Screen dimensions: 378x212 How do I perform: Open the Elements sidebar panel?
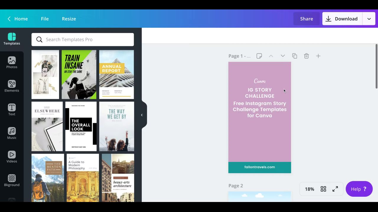(x=12, y=87)
